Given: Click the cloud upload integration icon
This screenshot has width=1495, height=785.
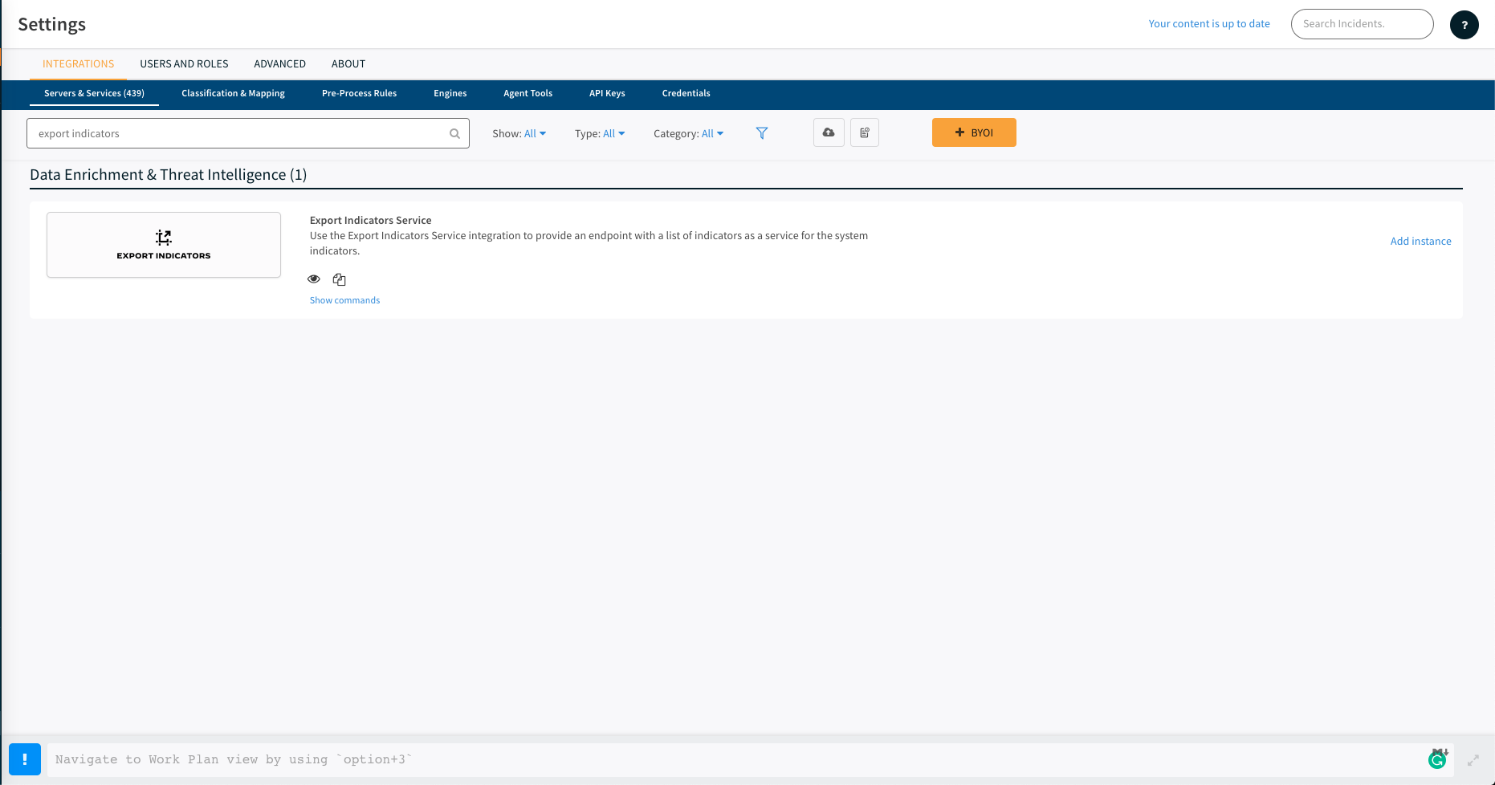Looking at the screenshot, I should [x=829, y=132].
